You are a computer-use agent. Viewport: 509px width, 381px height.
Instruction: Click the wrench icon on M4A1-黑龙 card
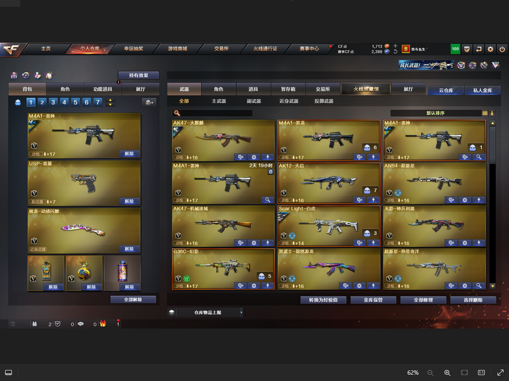coord(359,157)
